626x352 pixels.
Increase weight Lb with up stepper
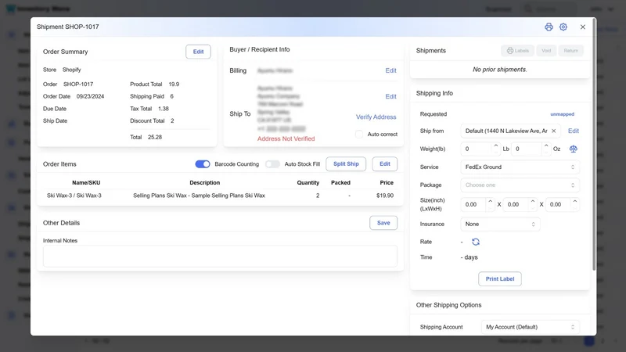coord(496,145)
